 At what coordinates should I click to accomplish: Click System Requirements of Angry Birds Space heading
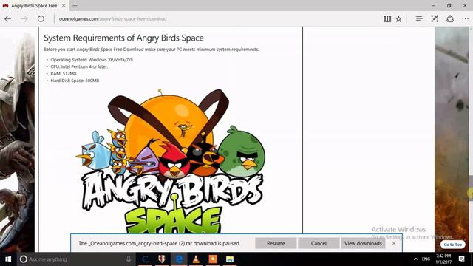pyautogui.click(x=123, y=38)
